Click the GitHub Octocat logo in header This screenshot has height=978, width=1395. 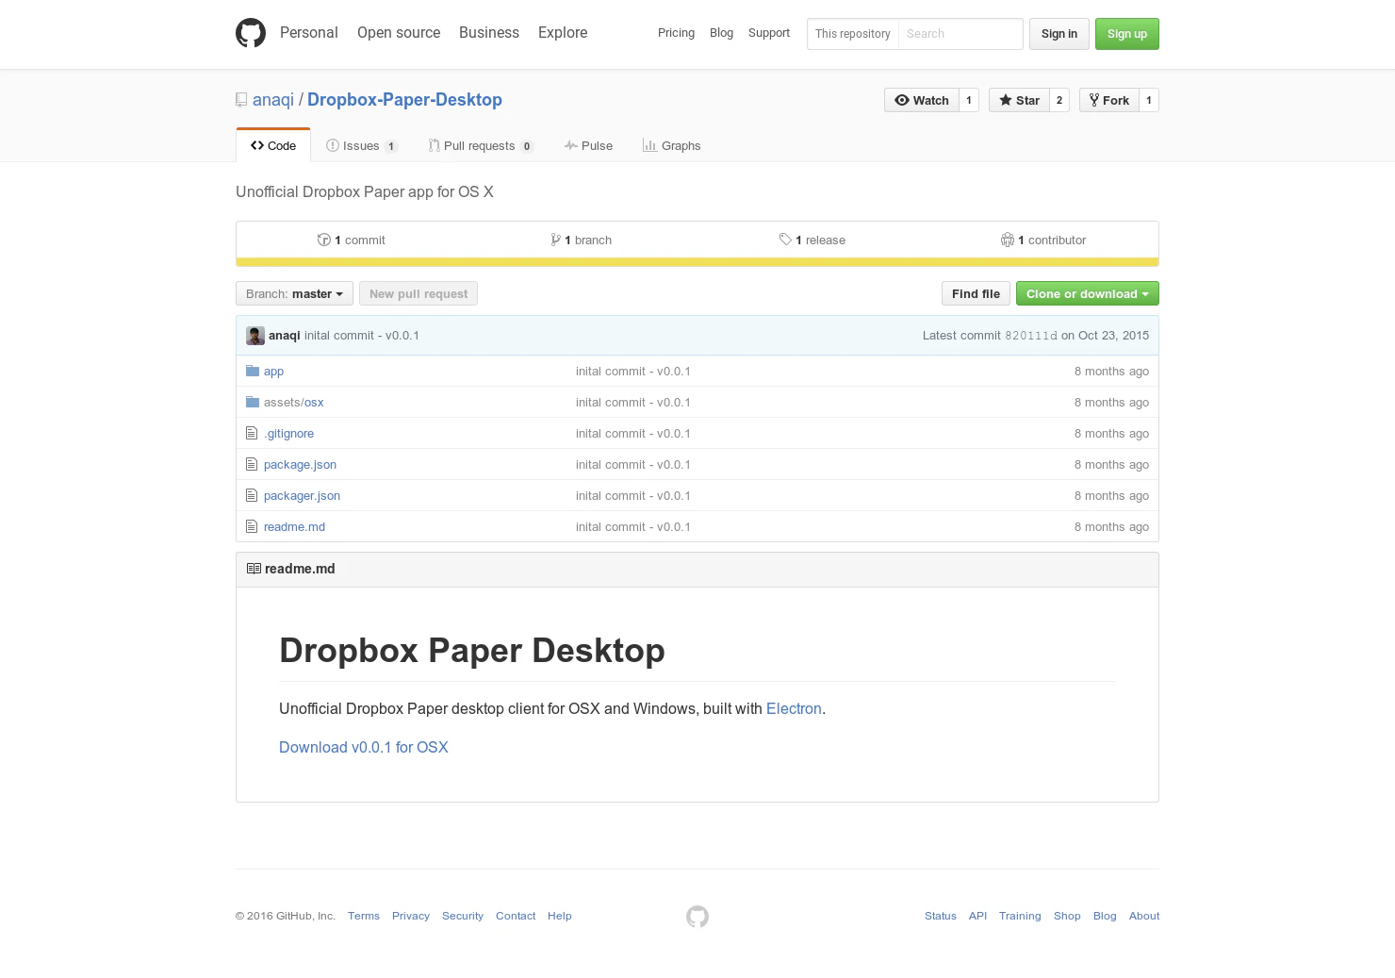tap(251, 33)
